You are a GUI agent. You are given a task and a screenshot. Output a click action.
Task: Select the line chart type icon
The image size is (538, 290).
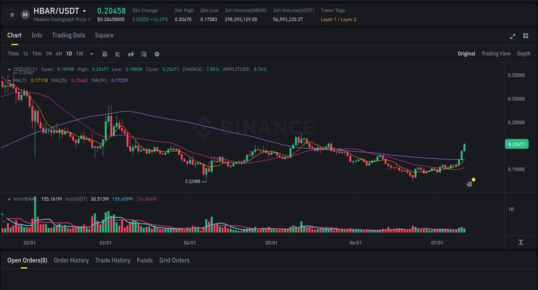coord(117,54)
